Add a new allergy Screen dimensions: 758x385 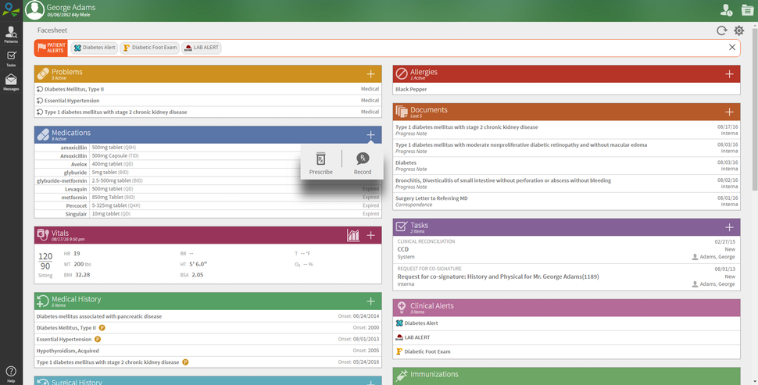click(x=729, y=73)
